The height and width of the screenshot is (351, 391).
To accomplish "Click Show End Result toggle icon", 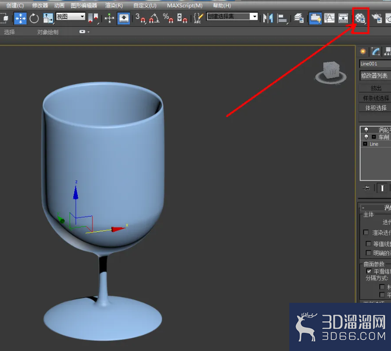I will click(x=382, y=188).
